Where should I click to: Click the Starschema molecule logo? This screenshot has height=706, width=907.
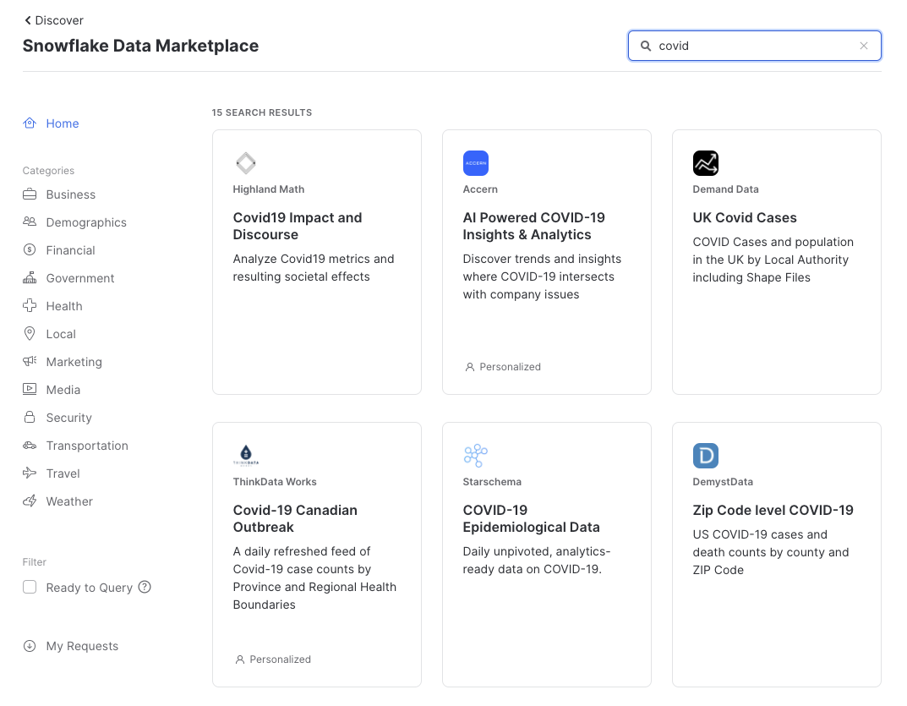(x=476, y=456)
